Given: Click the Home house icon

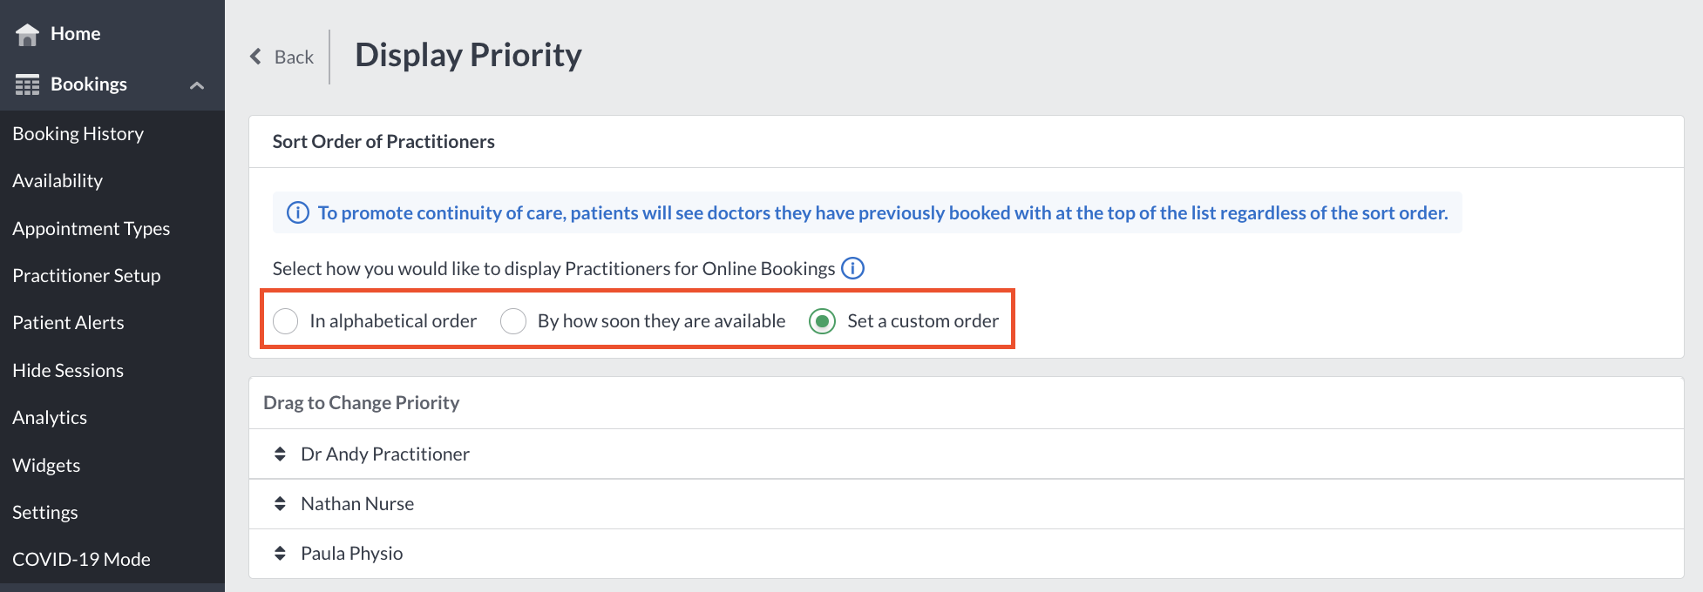Looking at the screenshot, I should tap(28, 34).
